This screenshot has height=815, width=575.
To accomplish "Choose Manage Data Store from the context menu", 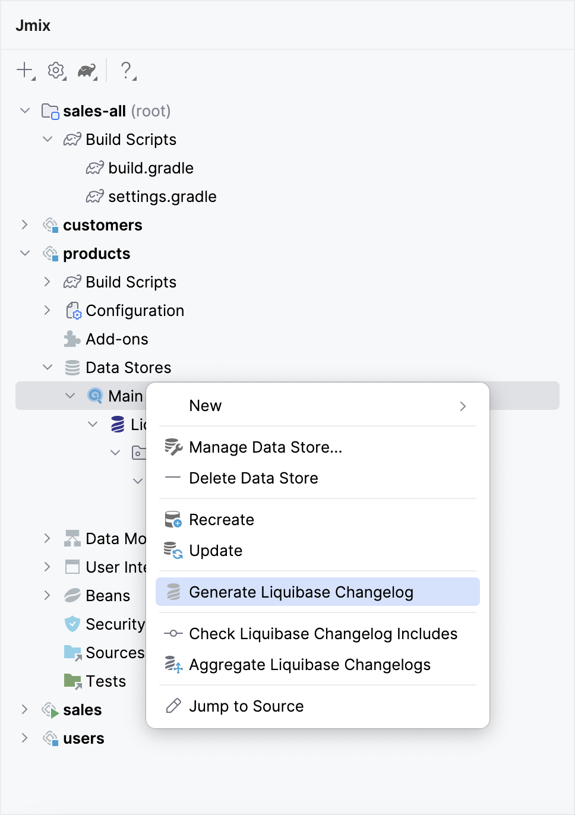I will click(x=266, y=447).
